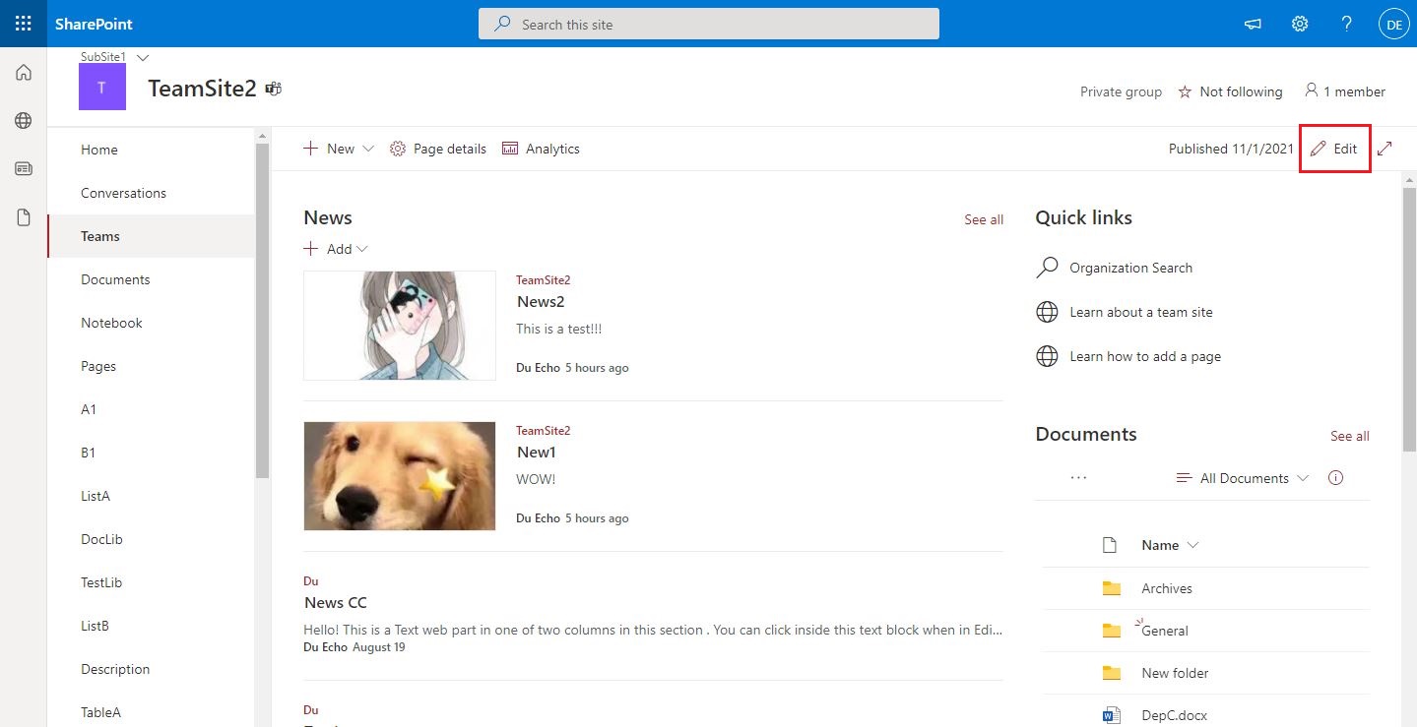Open the Organization Search quick link
This screenshot has width=1417, height=727.
(x=1130, y=268)
